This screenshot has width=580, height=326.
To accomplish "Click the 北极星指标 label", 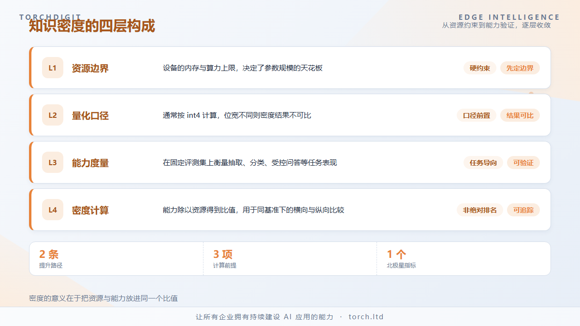I will coord(401,265).
